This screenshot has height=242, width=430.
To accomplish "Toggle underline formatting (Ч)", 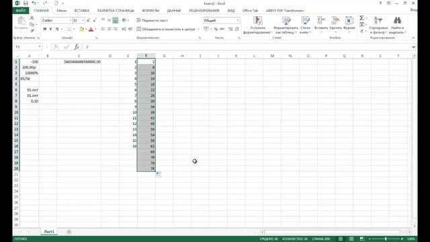I will point(57,29).
